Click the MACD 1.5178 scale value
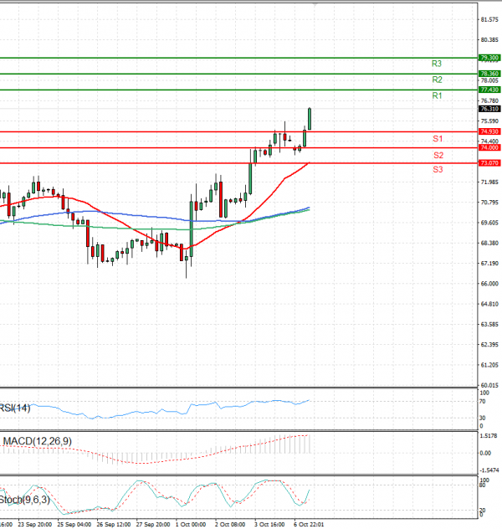This screenshot has width=502, height=529. click(x=489, y=436)
